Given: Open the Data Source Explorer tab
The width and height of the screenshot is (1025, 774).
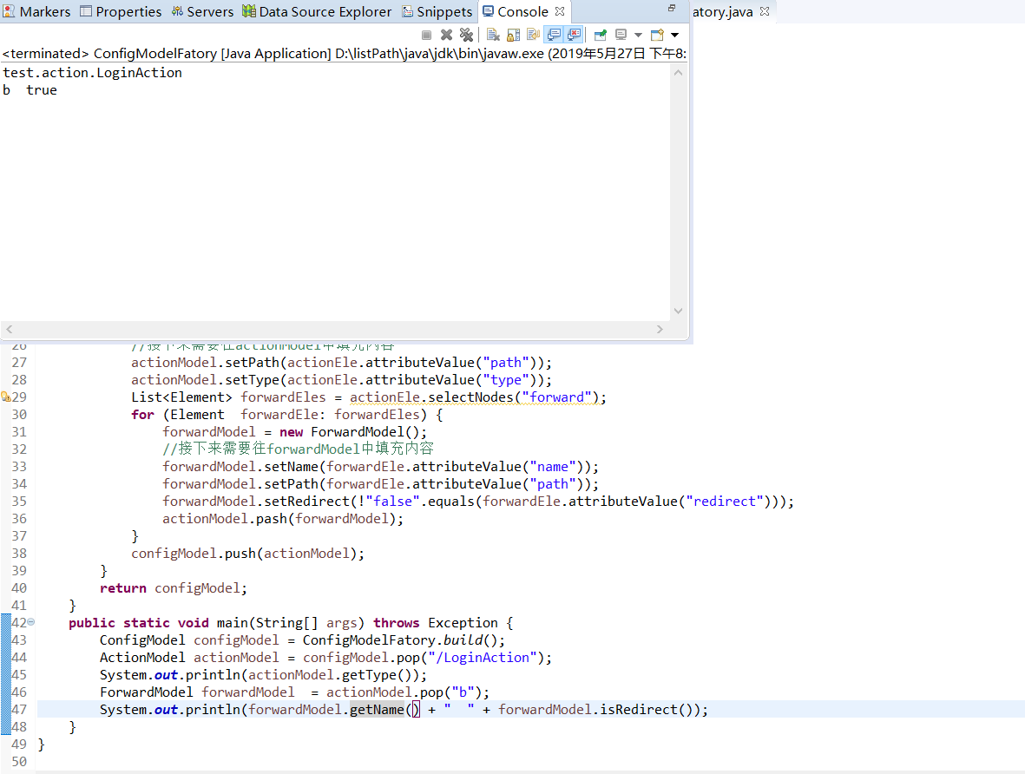Looking at the screenshot, I should pyautogui.click(x=317, y=12).
